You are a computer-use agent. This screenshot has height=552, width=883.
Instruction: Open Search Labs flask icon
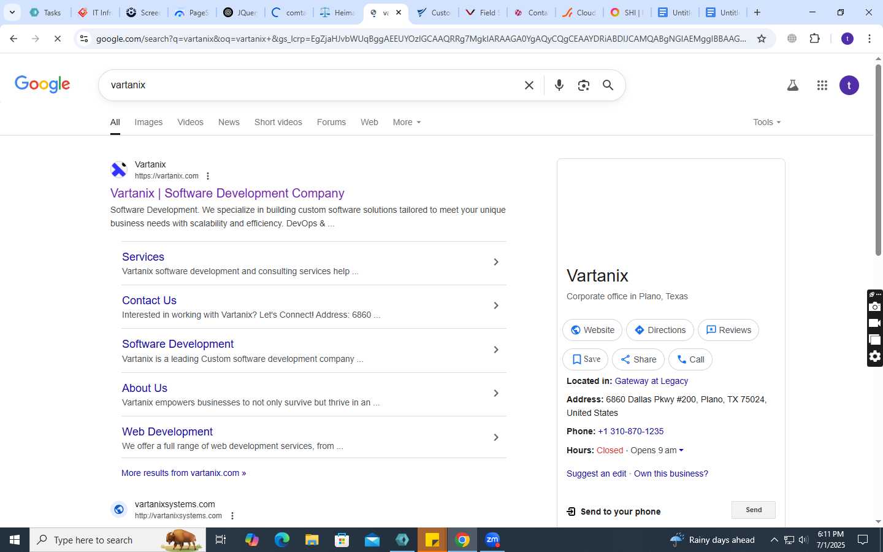click(793, 85)
